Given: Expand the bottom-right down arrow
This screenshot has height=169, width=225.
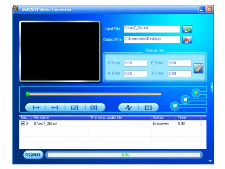Looking at the screenshot, I should pos(210,161).
